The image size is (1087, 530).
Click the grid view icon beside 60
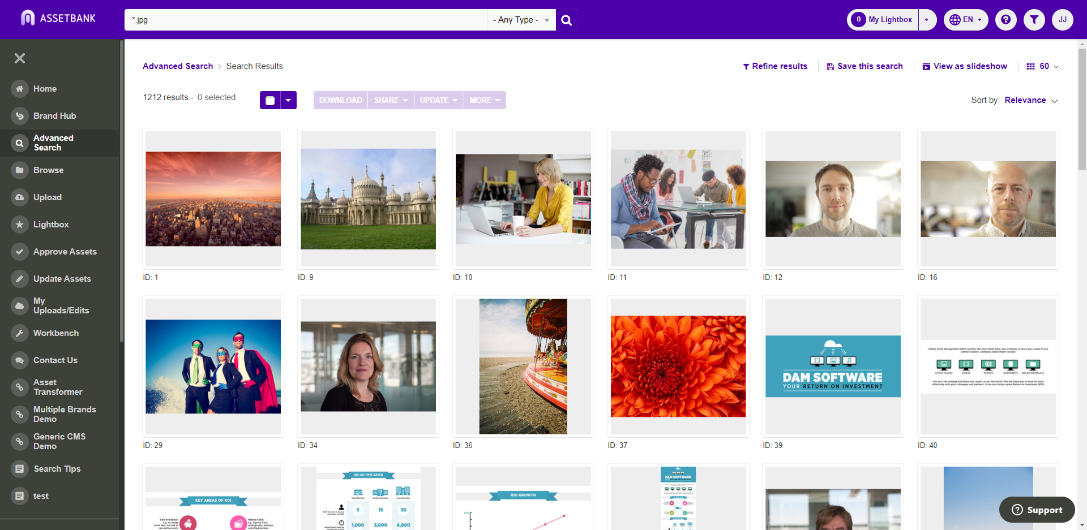1030,66
